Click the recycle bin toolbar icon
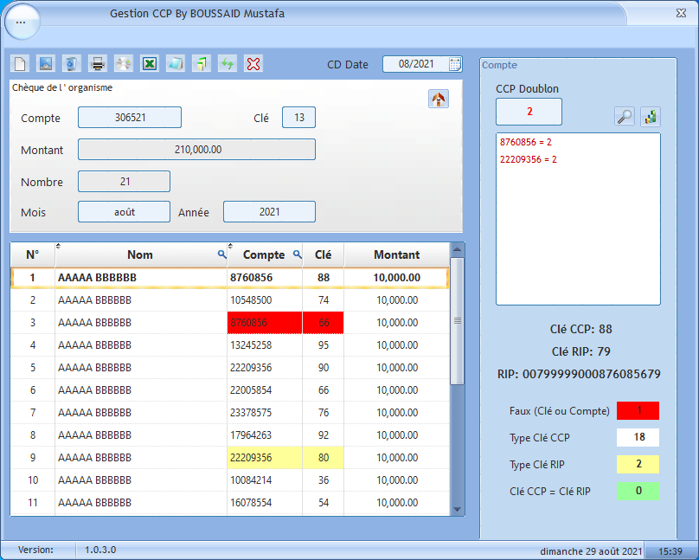 click(72, 63)
